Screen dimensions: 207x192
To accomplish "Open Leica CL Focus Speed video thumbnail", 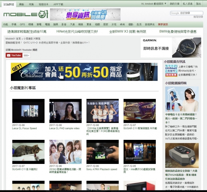I will pos(28,111).
